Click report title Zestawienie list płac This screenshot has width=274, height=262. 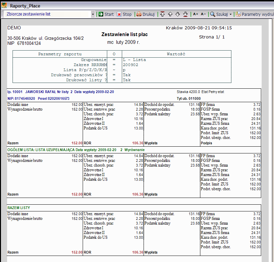click(x=125, y=34)
